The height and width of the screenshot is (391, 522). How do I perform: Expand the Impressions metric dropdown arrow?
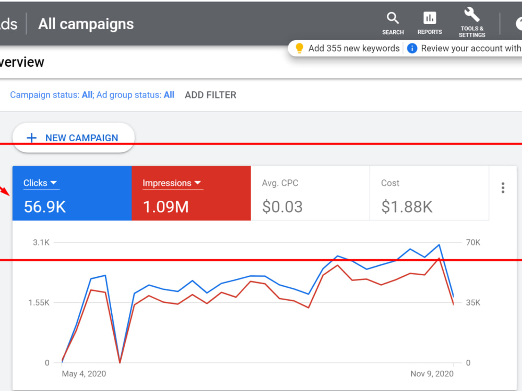(198, 183)
